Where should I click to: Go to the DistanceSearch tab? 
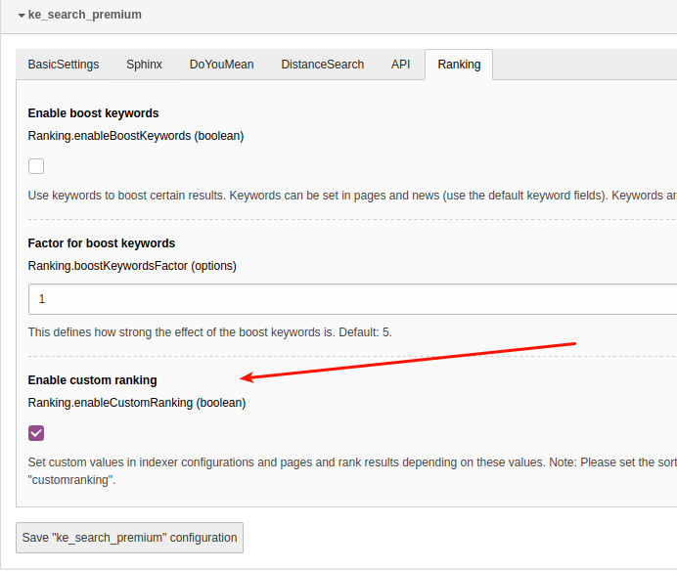coord(323,65)
